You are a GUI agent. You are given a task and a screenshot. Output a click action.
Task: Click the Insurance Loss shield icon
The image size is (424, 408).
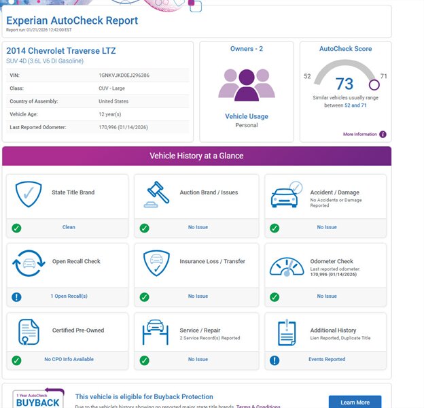[156, 264]
